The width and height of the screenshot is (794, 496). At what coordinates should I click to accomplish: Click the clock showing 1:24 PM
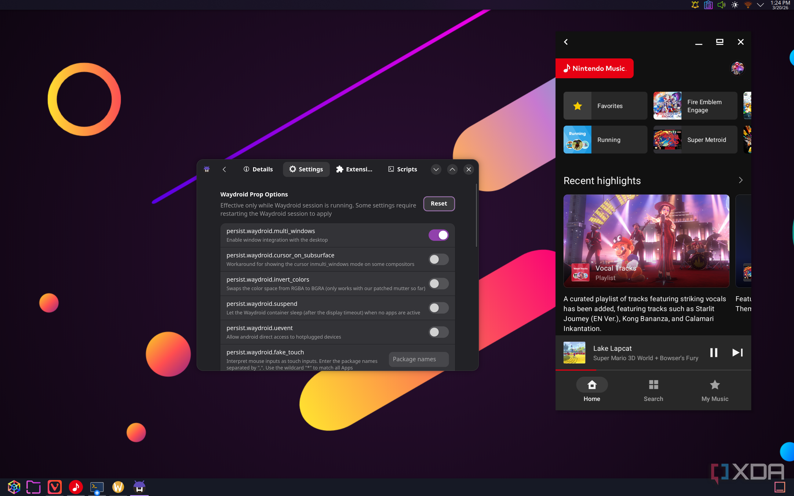(780, 5)
